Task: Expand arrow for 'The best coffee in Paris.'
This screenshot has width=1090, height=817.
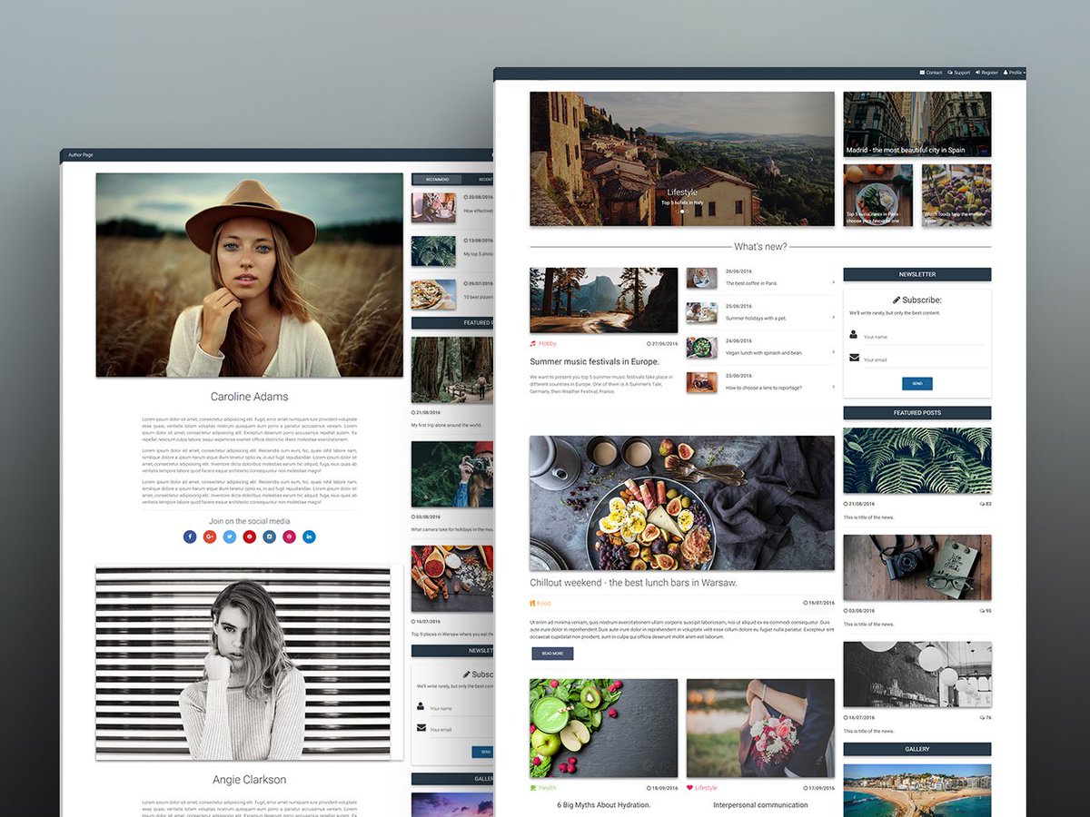Action: click(x=833, y=282)
